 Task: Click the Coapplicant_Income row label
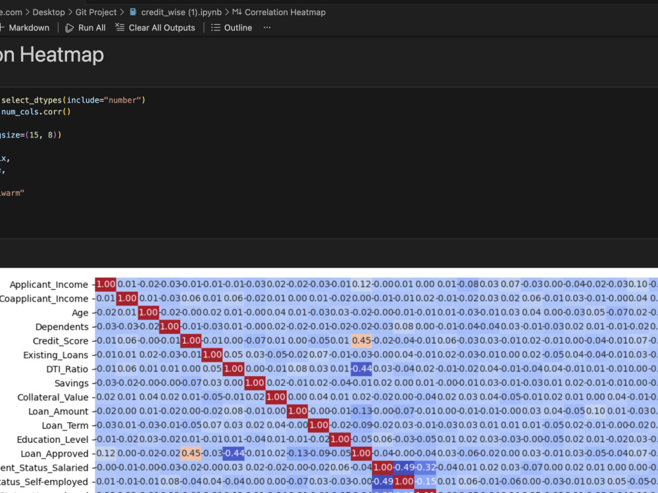click(44, 299)
